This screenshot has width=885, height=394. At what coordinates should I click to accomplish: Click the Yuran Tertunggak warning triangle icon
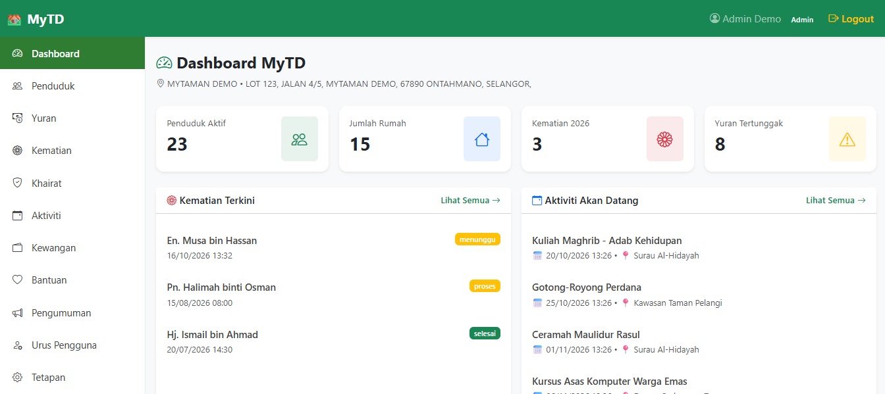coord(847,139)
